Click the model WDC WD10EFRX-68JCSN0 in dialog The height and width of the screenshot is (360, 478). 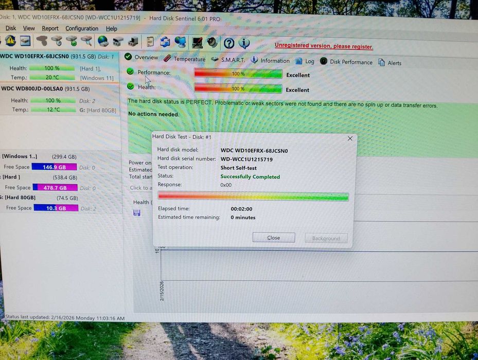[x=254, y=151]
